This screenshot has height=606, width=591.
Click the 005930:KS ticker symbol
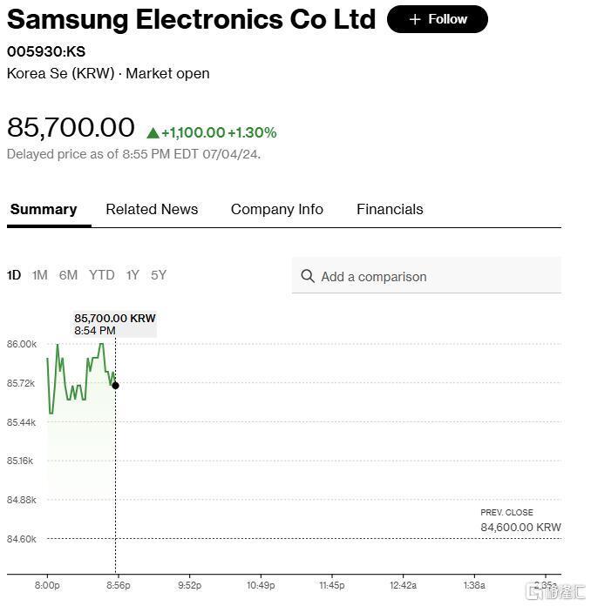(46, 51)
